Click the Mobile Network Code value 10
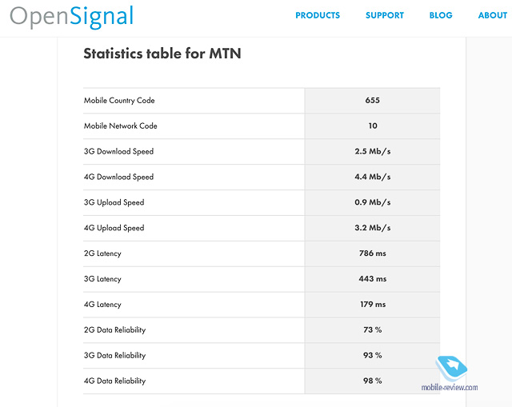Viewport: 512px width, 407px height. pos(373,126)
